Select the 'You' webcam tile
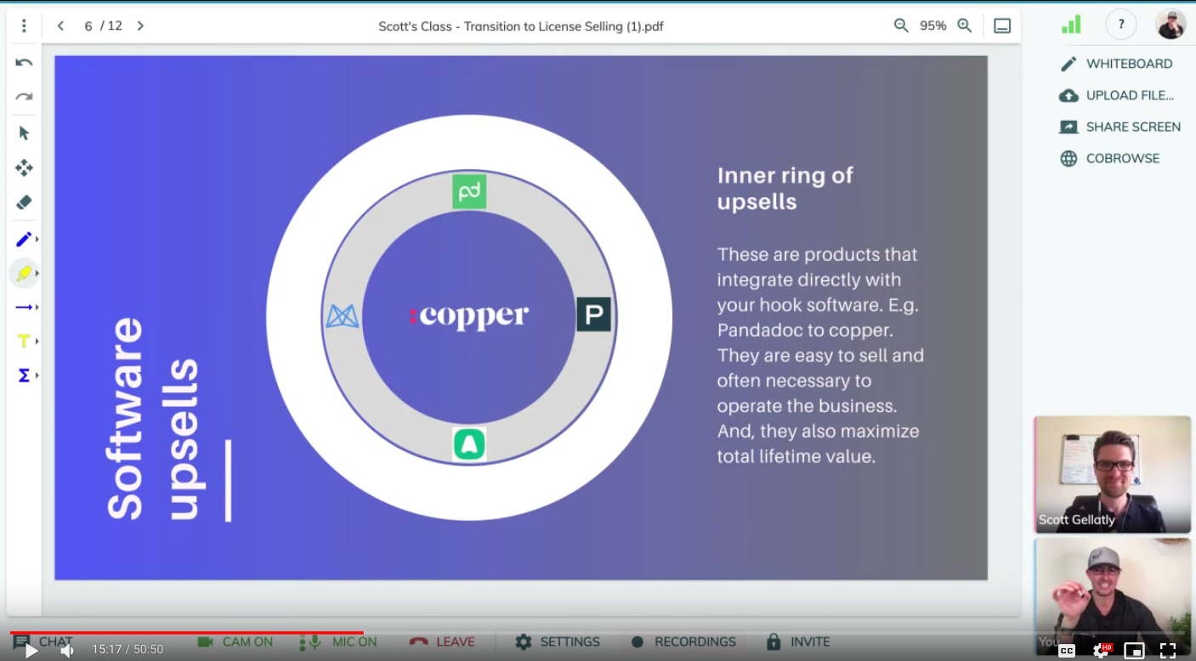The width and height of the screenshot is (1196, 661). click(1112, 596)
